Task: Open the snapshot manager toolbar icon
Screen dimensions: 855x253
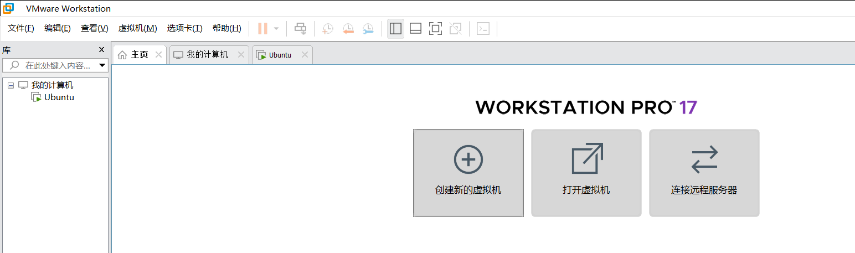Action: pos(368,28)
